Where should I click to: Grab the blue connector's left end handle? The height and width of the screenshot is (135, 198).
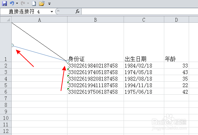(12, 45)
